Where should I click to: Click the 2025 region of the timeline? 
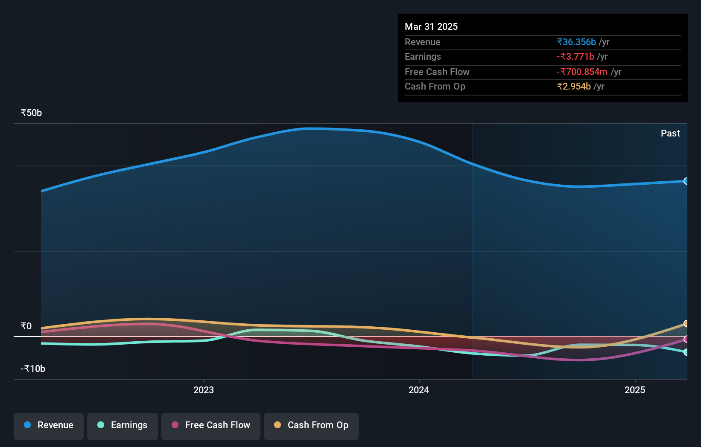(x=635, y=389)
